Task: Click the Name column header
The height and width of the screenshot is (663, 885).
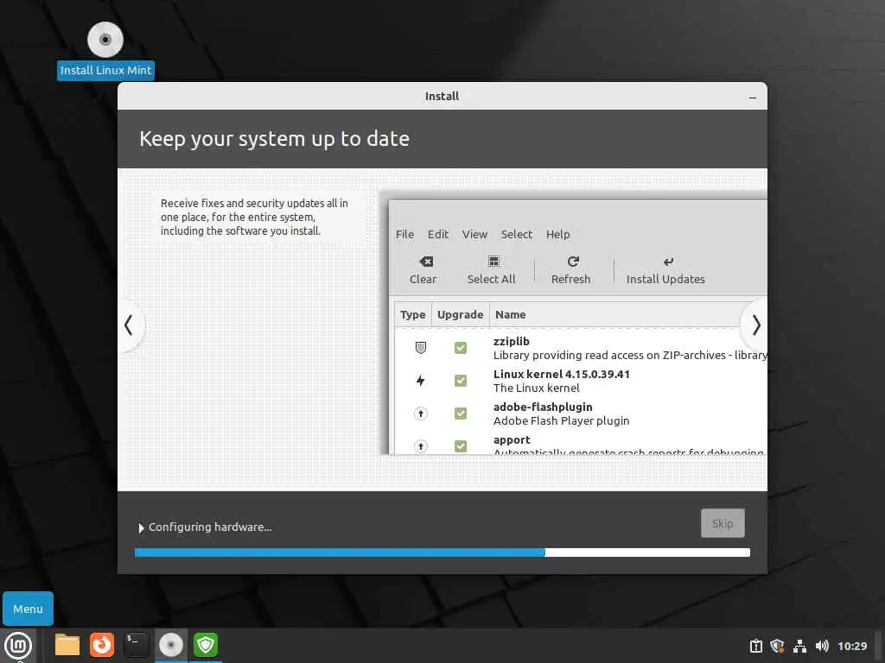Action: click(x=510, y=314)
